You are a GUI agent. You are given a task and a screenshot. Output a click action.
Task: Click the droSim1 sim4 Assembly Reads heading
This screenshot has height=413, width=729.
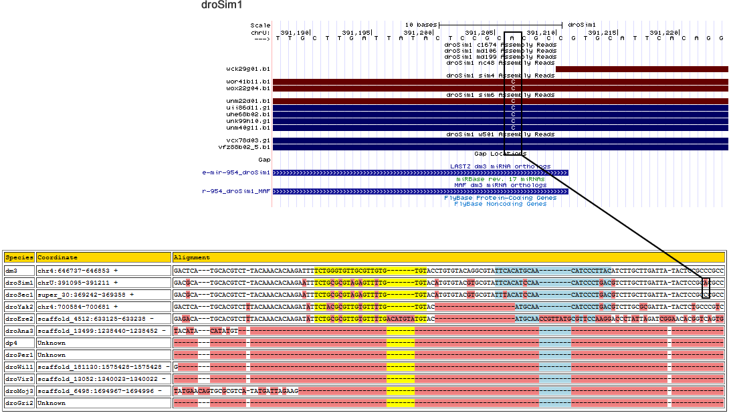[500, 76]
